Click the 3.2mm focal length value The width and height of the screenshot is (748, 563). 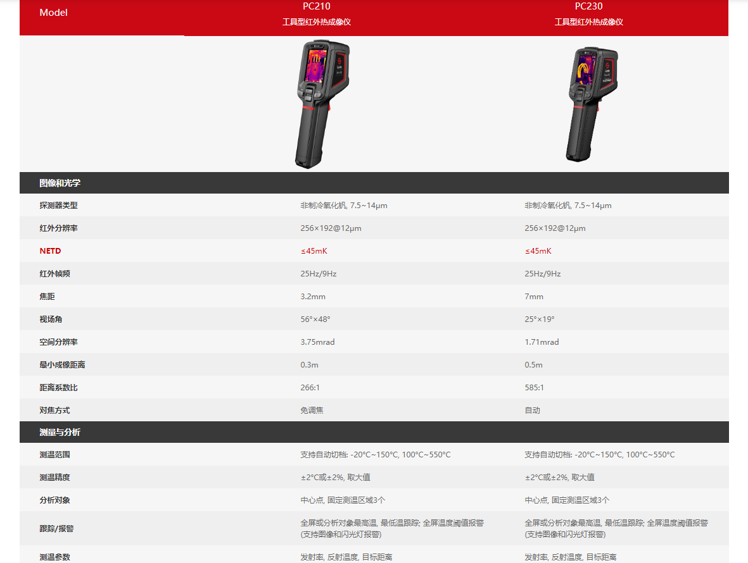[x=313, y=297]
